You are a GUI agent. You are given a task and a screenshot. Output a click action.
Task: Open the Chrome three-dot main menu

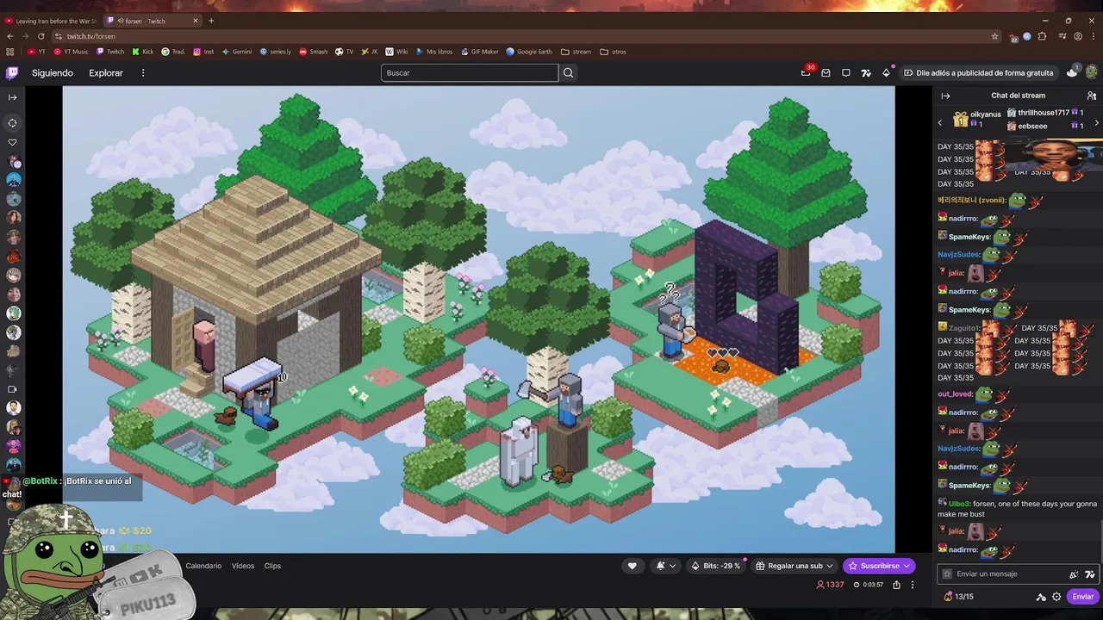tap(1093, 36)
